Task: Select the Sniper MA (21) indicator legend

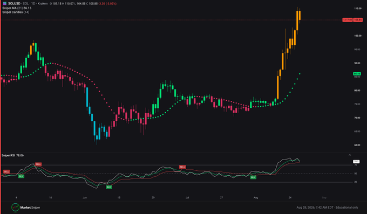Action: click(x=17, y=8)
